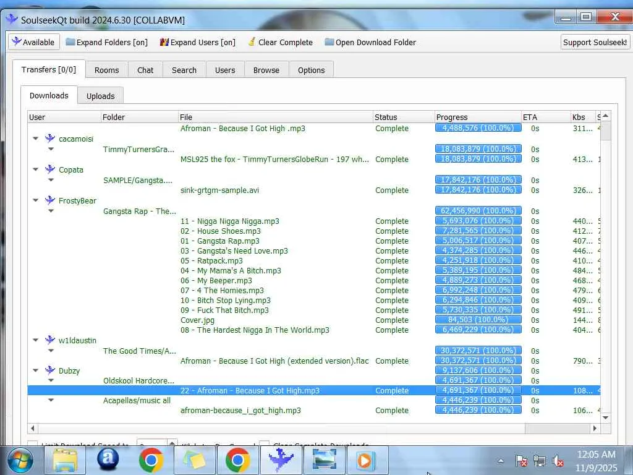The height and width of the screenshot is (475, 633).
Task: Collapse user FrostyBear tree node
Action: pyautogui.click(x=35, y=200)
